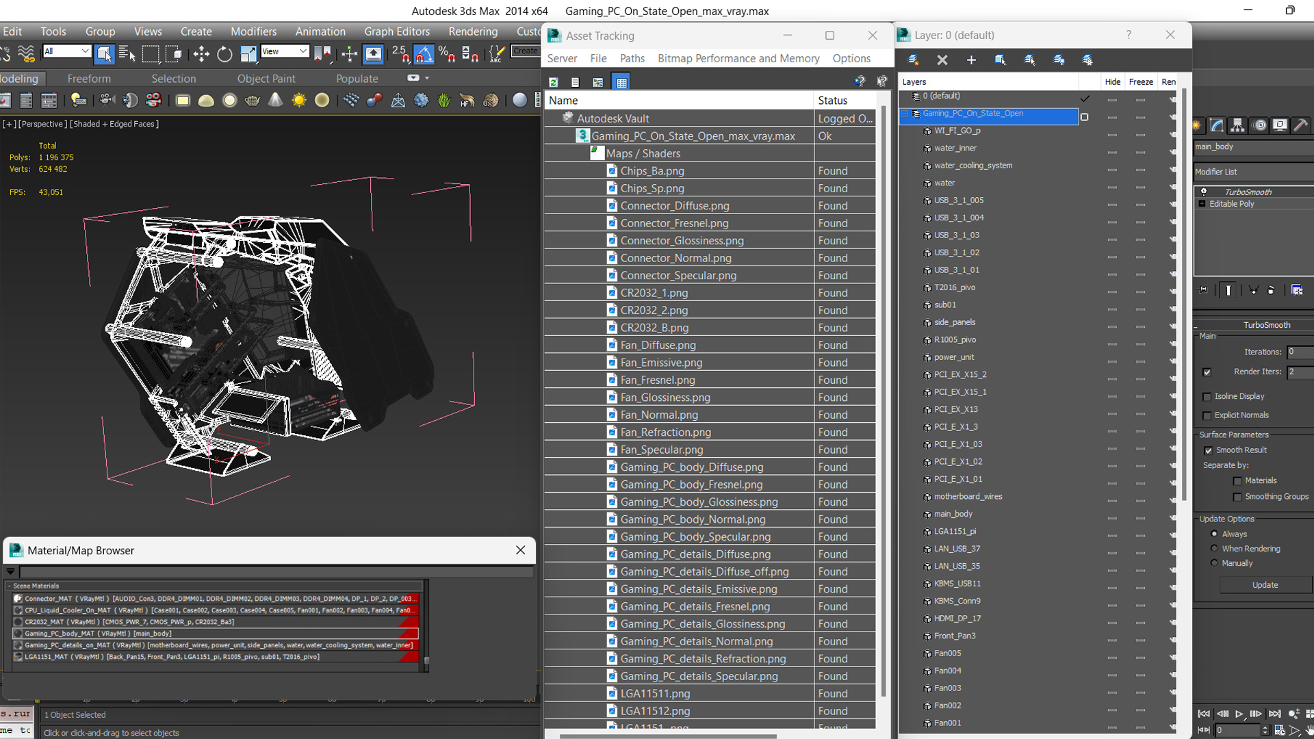
Task: Click Create New Layer icon in Layer window
Action: point(913,60)
